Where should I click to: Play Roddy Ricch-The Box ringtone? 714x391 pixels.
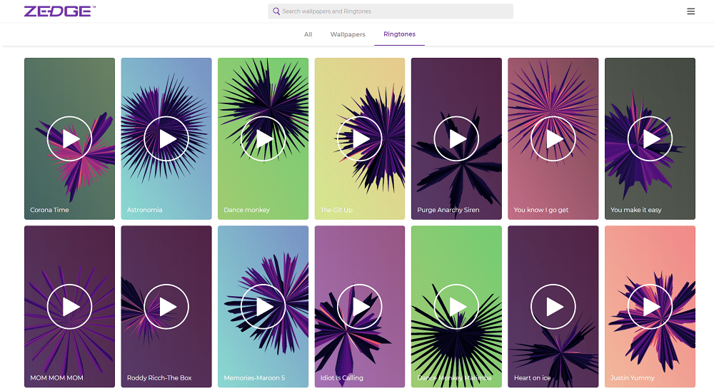[x=166, y=306]
